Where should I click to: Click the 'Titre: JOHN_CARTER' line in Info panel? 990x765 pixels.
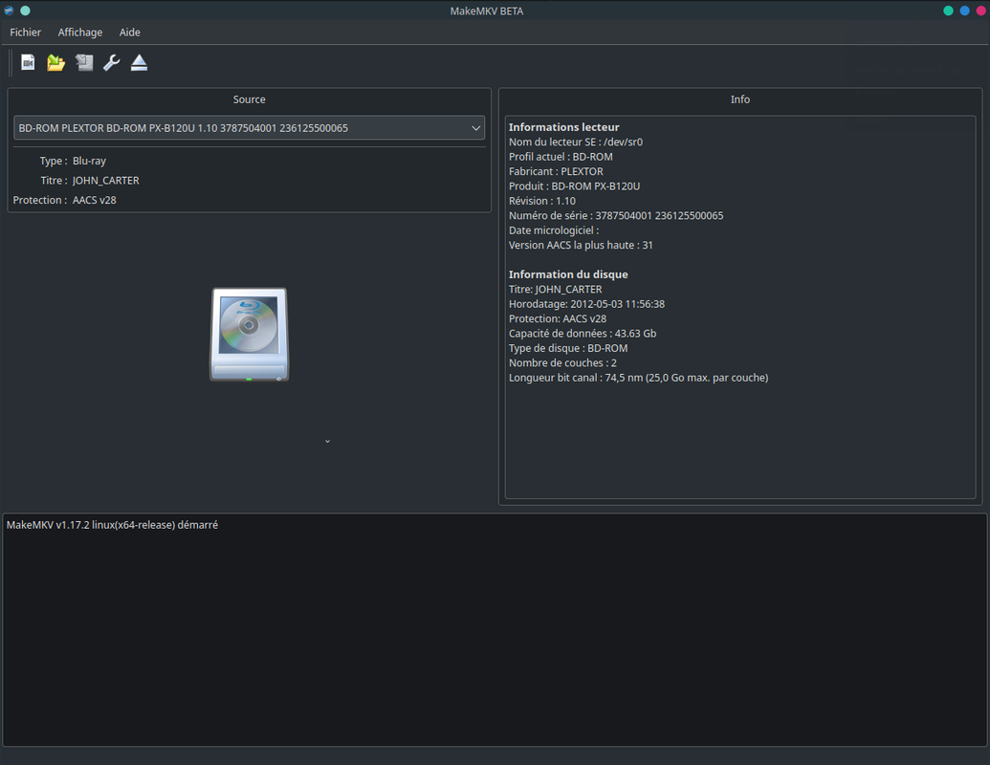(556, 290)
